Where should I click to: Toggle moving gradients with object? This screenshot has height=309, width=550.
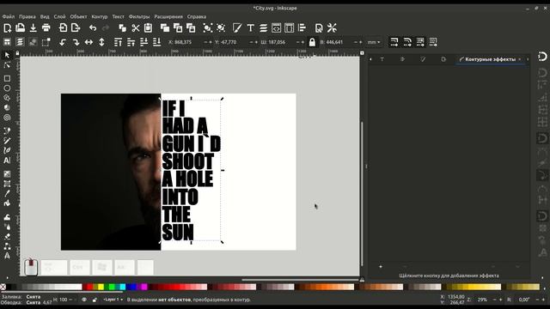click(x=420, y=42)
